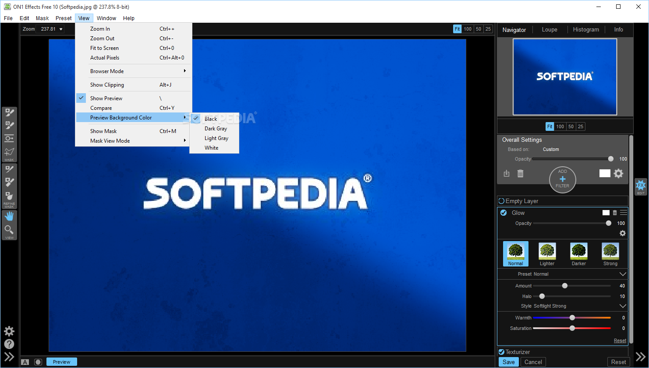Screen dimensions: 649x368
Task: Open the Zoom percentage dropdown arrow
Action: [61, 29]
